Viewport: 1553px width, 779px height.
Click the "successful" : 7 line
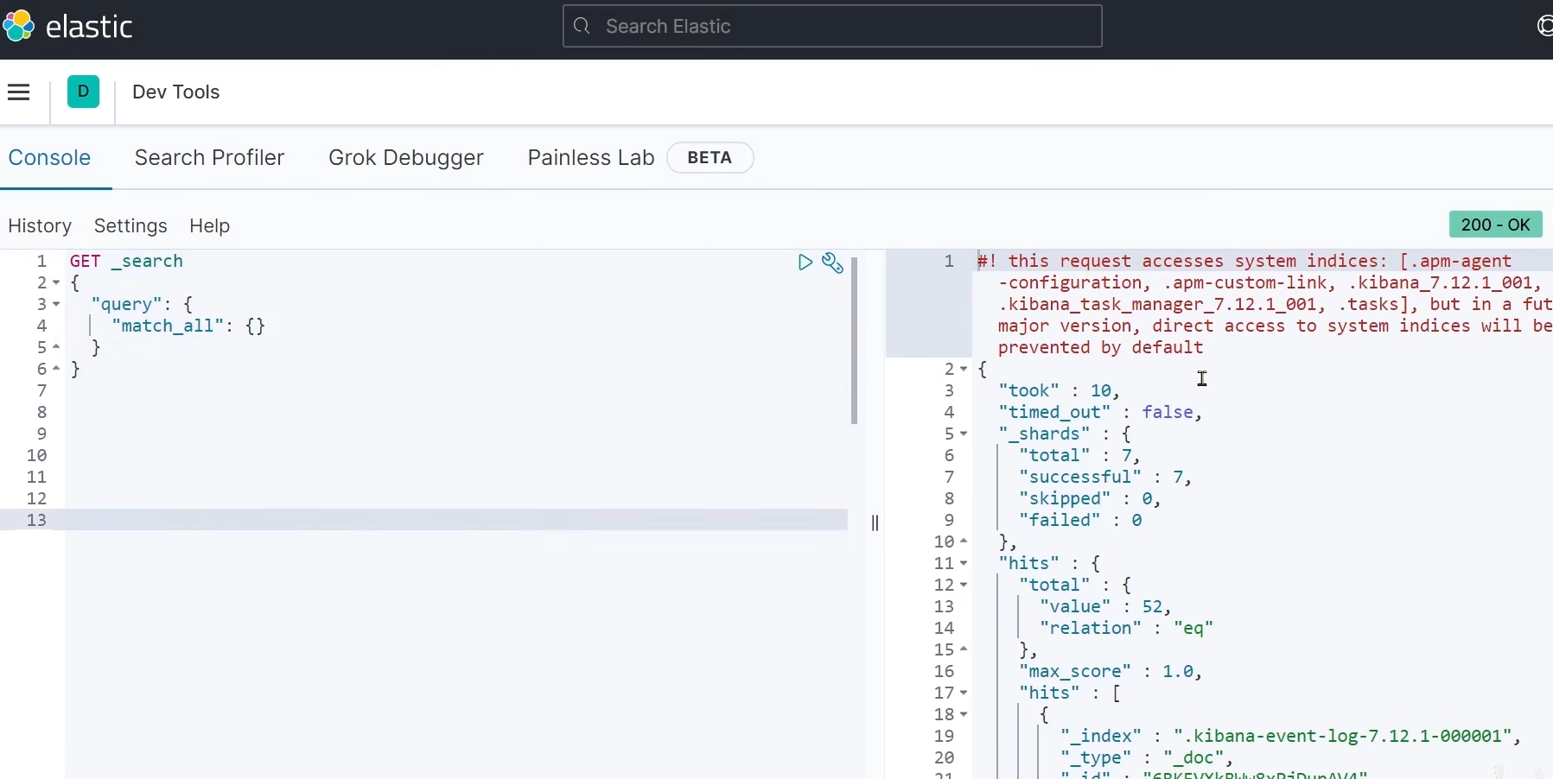(x=1106, y=478)
